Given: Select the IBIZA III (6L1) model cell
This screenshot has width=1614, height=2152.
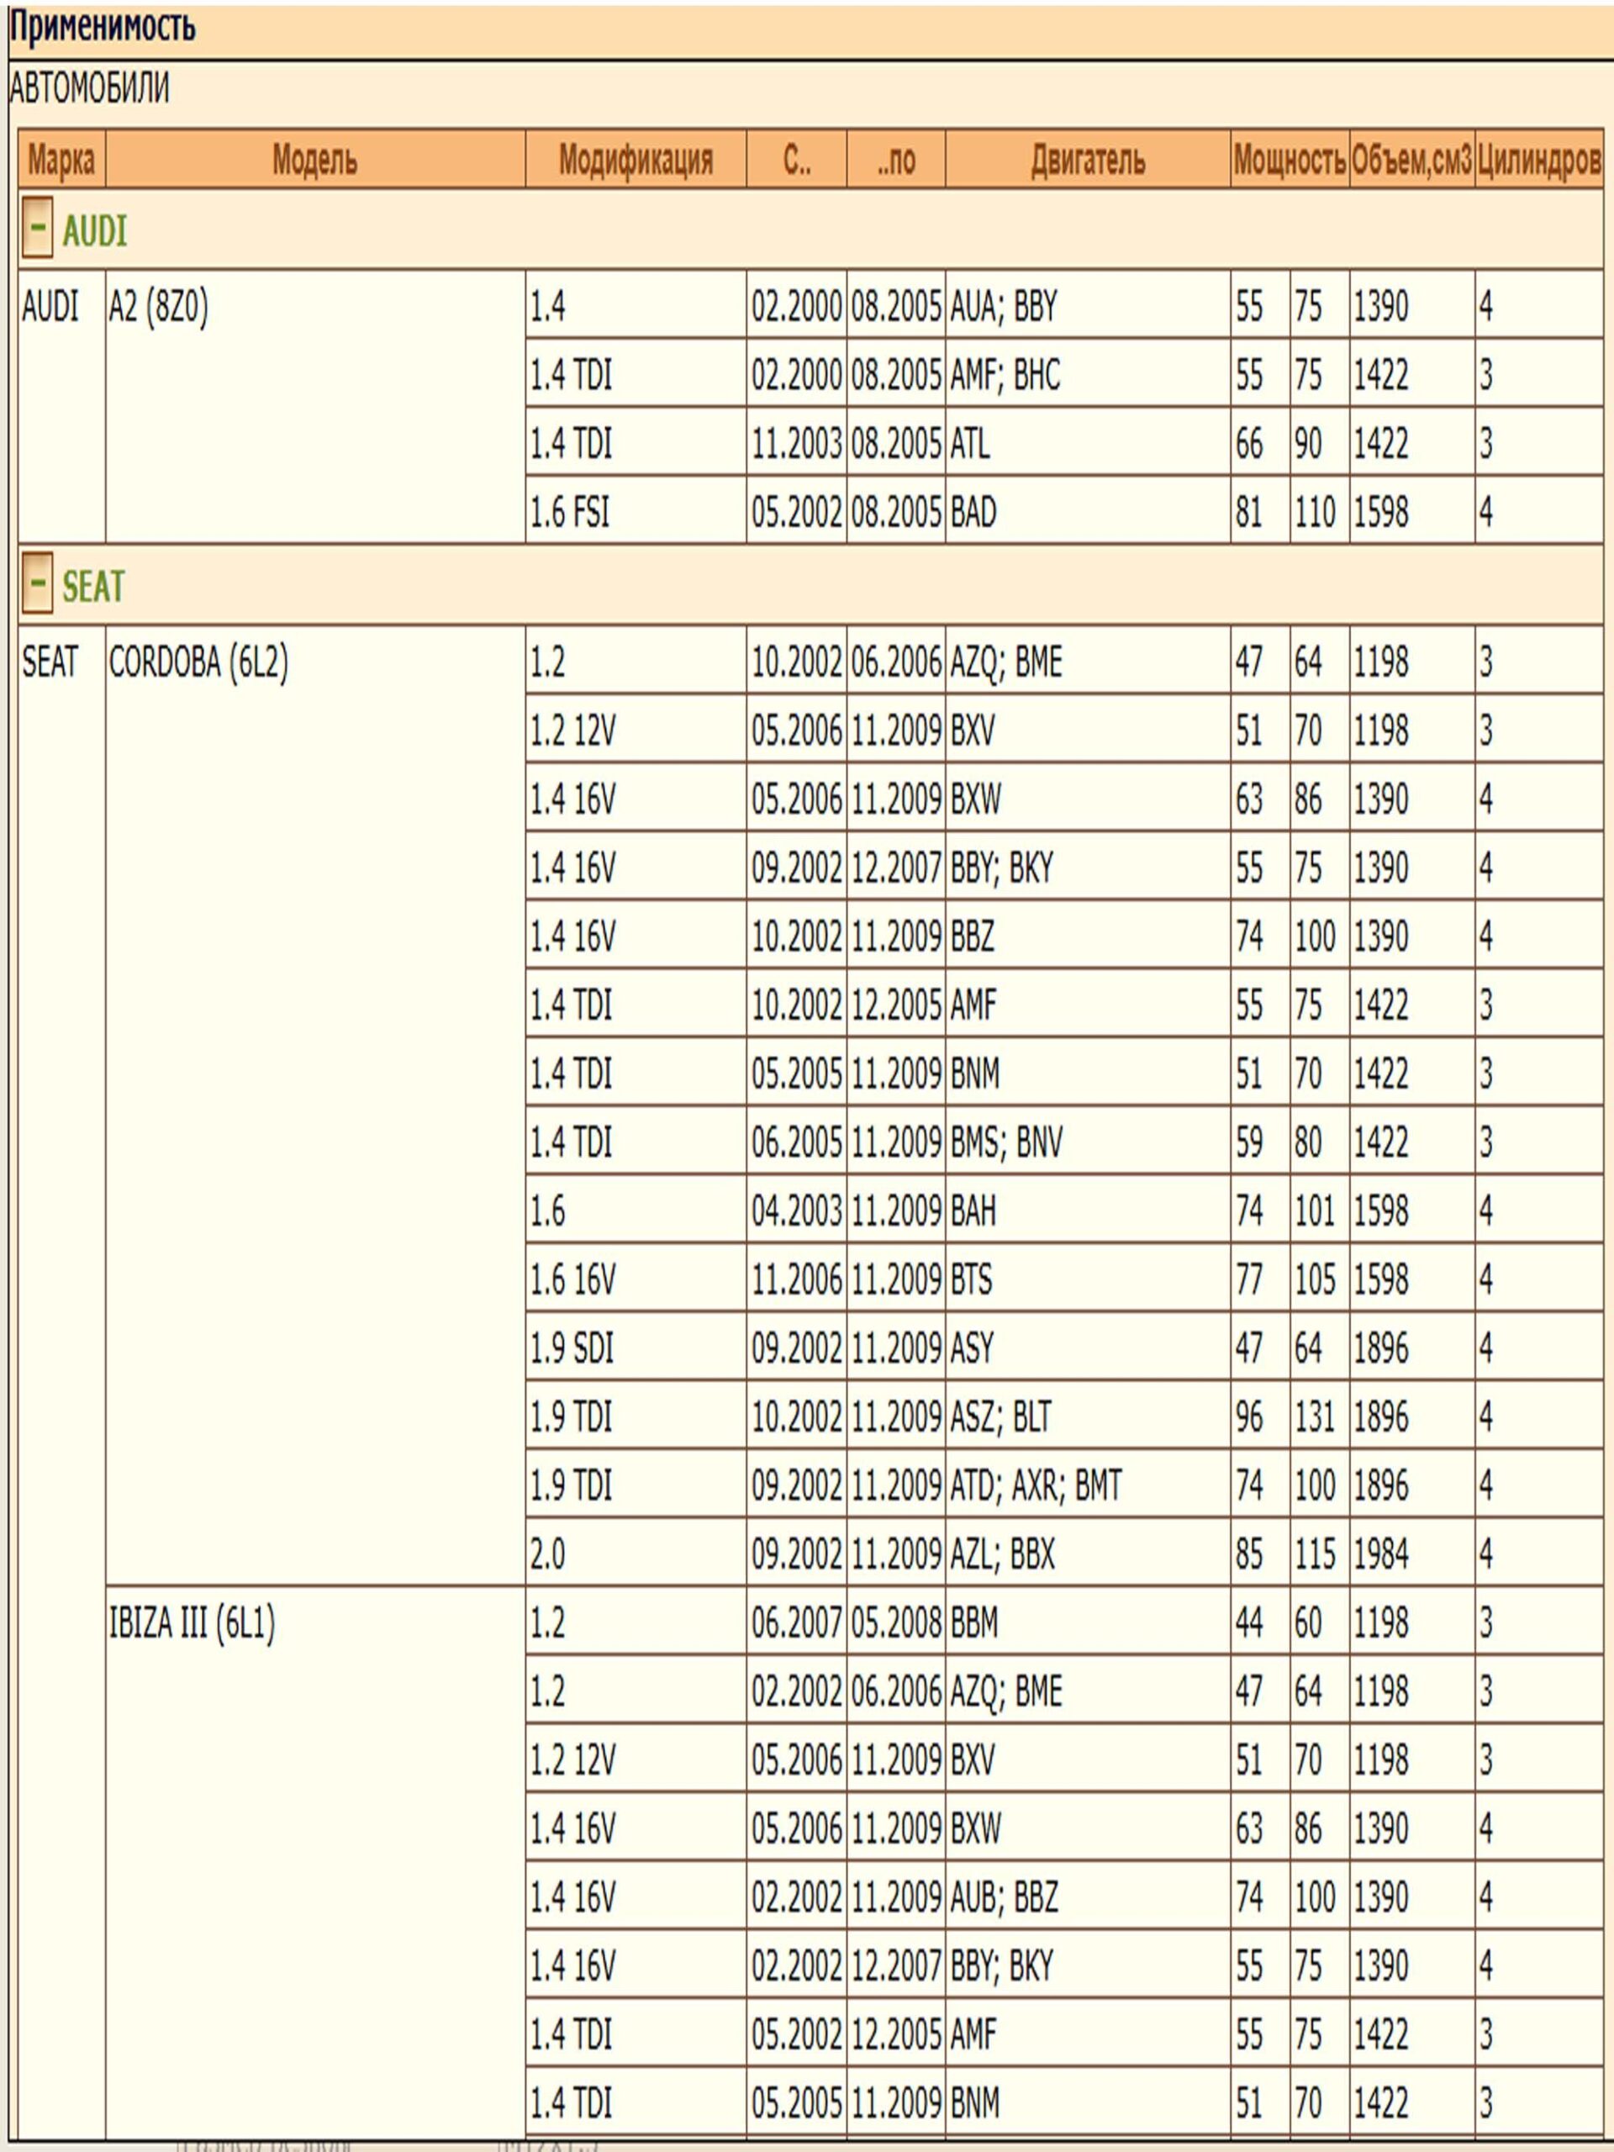Looking at the screenshot, I should [192, 1622].
